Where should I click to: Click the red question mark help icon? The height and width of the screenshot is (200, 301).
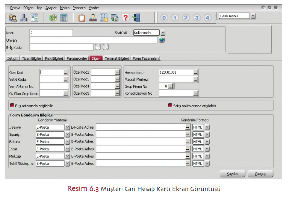126,17
